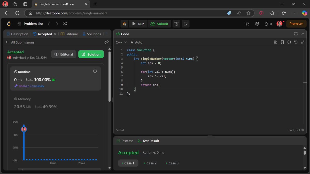Bookmark the code snippet
Screen dimensions: 310x174
pos(282,42)
